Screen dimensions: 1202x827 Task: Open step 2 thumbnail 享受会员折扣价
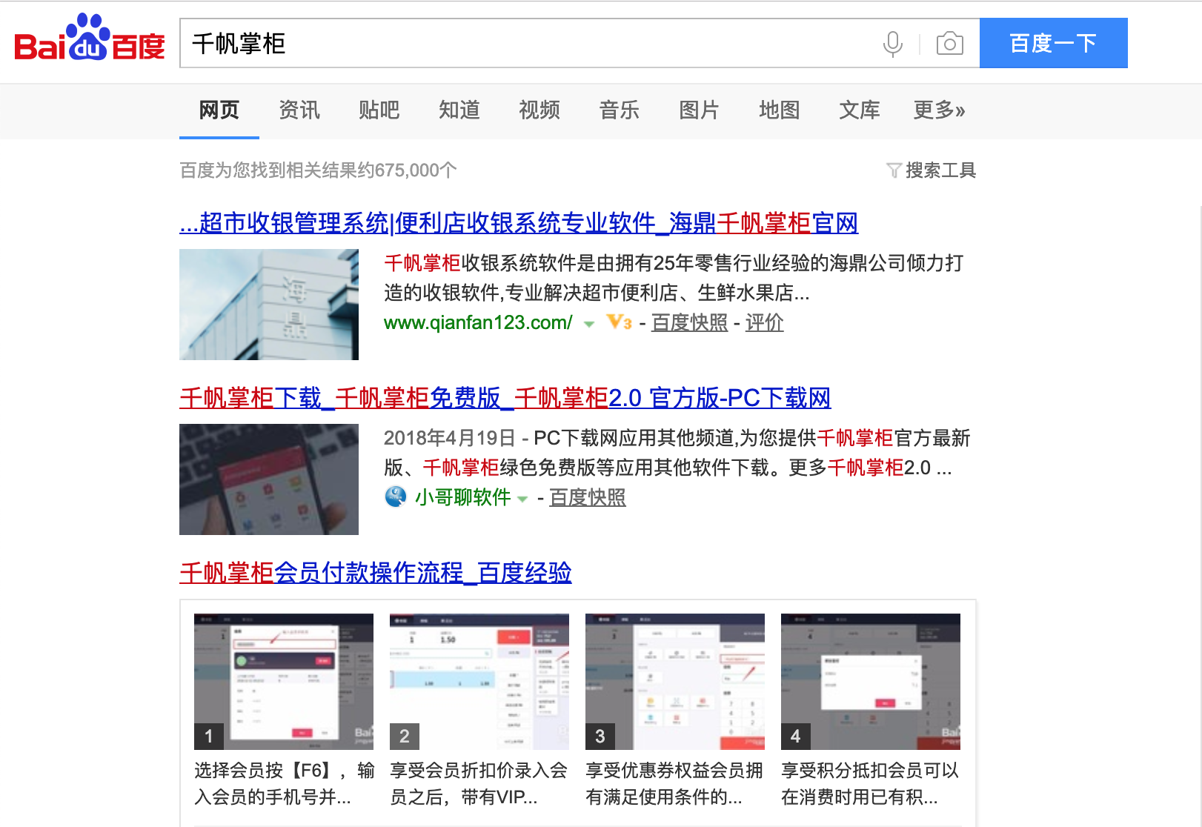click(479, 682)
